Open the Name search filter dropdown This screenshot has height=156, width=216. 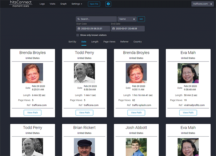(127, 19)
